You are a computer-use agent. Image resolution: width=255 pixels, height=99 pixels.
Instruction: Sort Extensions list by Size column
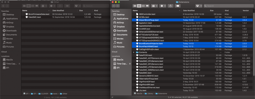click(216, 10)
